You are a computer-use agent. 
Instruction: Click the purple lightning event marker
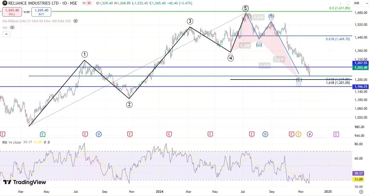pyautogui.click(x=310, y=134)
